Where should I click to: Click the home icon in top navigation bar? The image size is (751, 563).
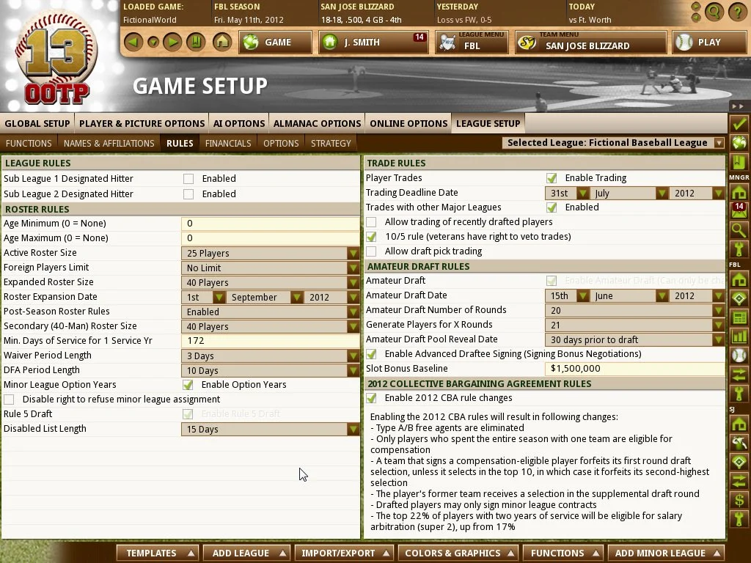coord(221,42)
